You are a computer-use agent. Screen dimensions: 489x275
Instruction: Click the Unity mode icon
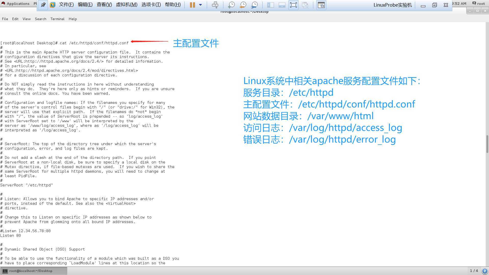[x=305, y=5]
